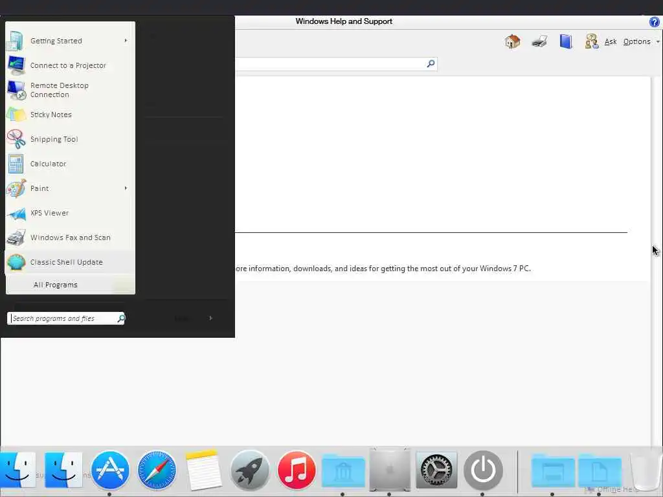Click the Windows Fax and Scan icon
Viewport: 663px width, 497px height.
tap(16, 237)
